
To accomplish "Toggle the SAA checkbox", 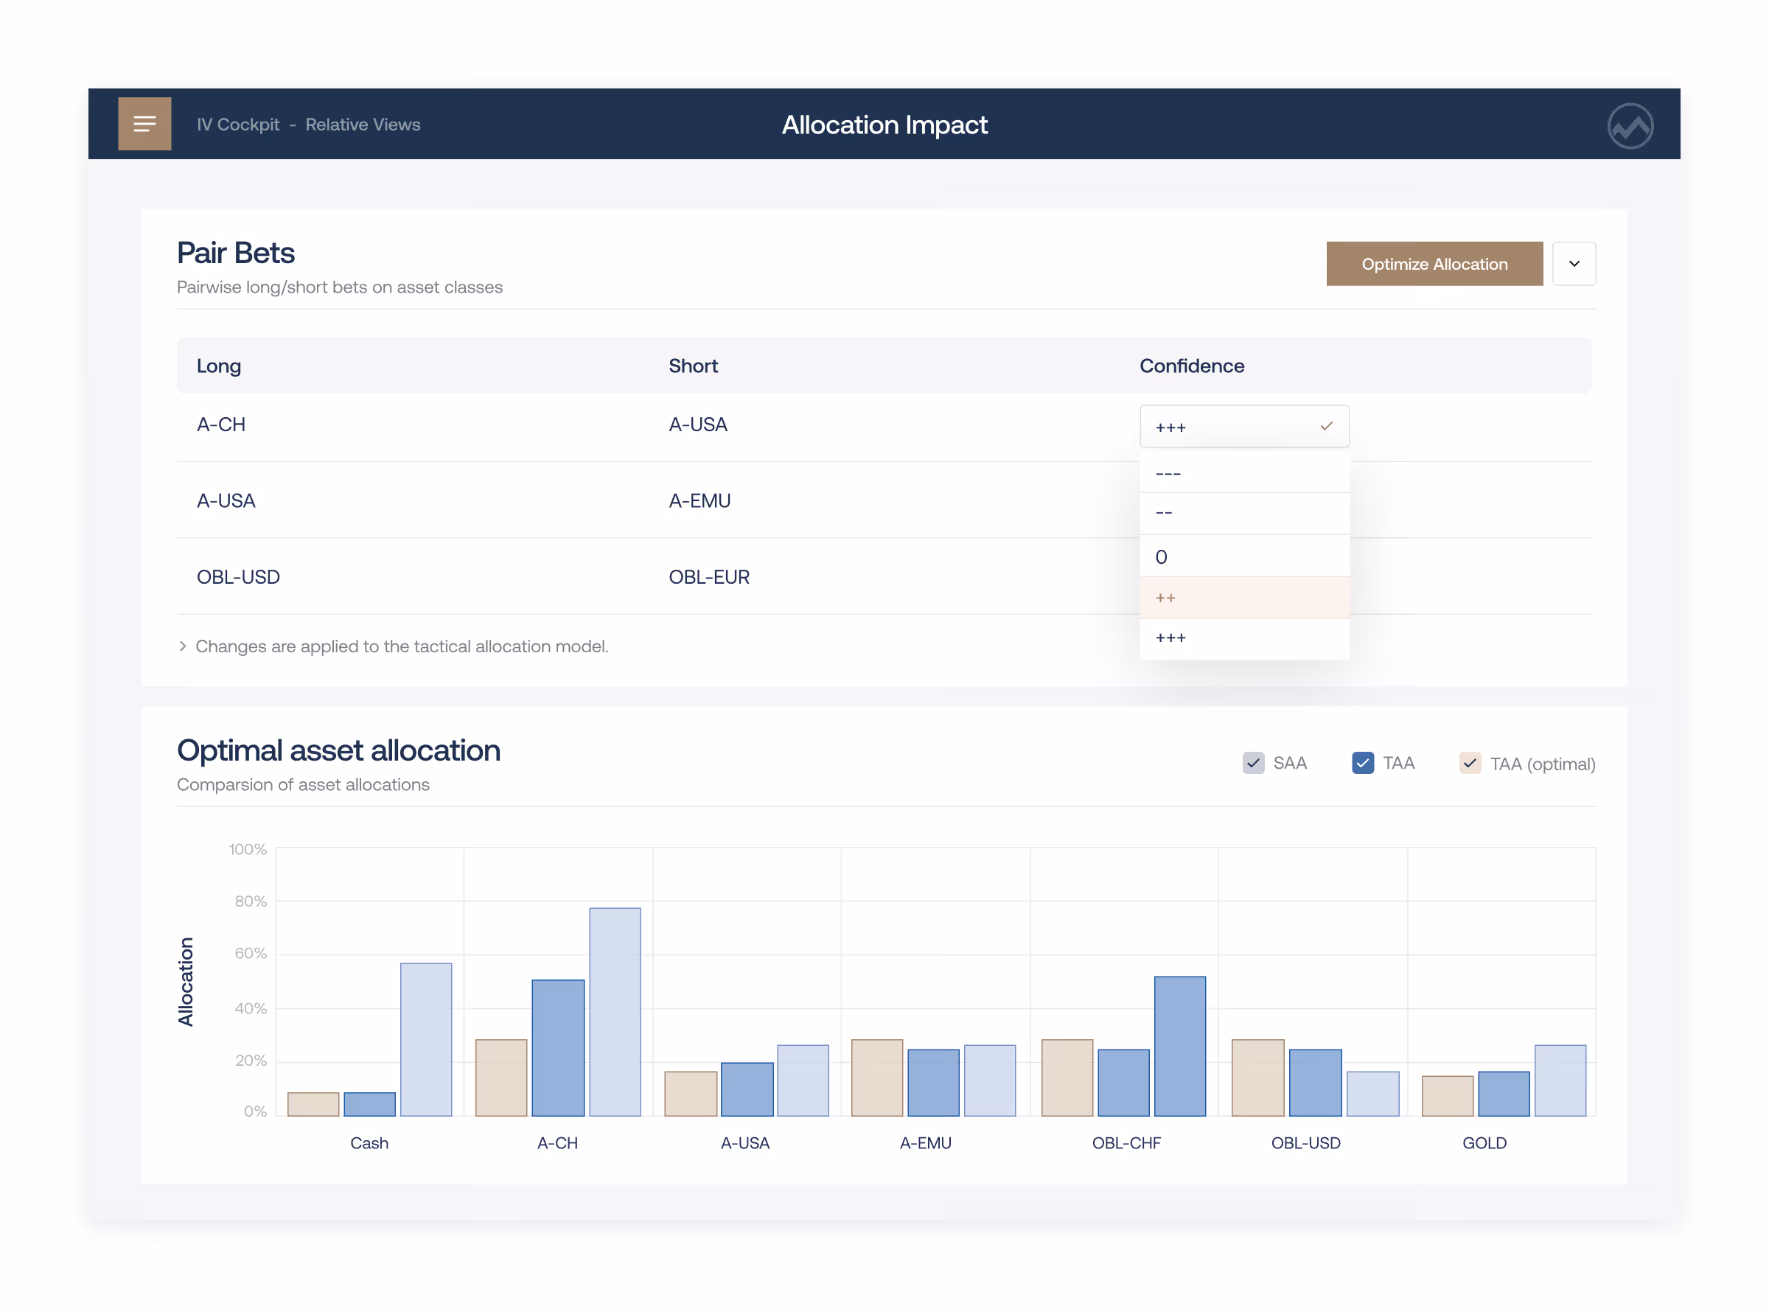I will click(1252, 762).
